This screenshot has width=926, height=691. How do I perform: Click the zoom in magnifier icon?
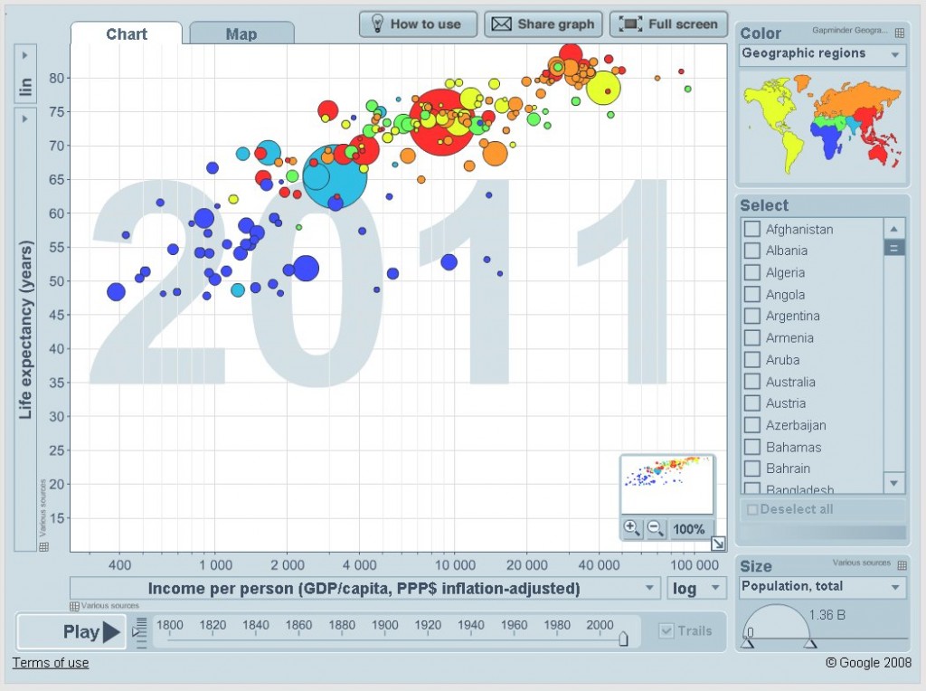pos(632,528)
